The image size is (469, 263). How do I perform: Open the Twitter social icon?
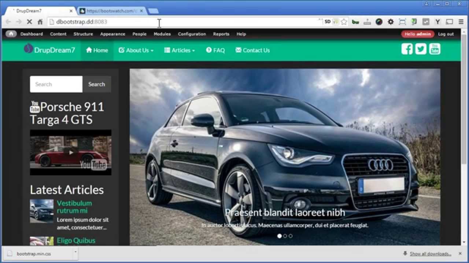[421, 49]
